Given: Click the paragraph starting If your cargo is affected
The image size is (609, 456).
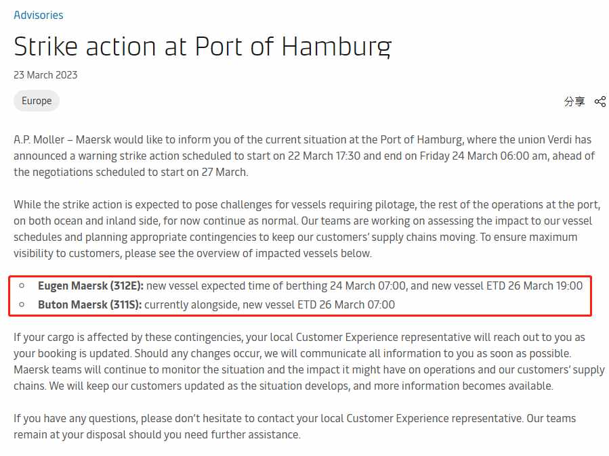Looking at the screenshot, I should point(309,361).
